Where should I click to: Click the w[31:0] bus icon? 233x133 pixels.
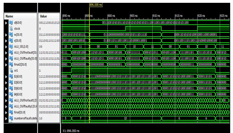point(11,35)
